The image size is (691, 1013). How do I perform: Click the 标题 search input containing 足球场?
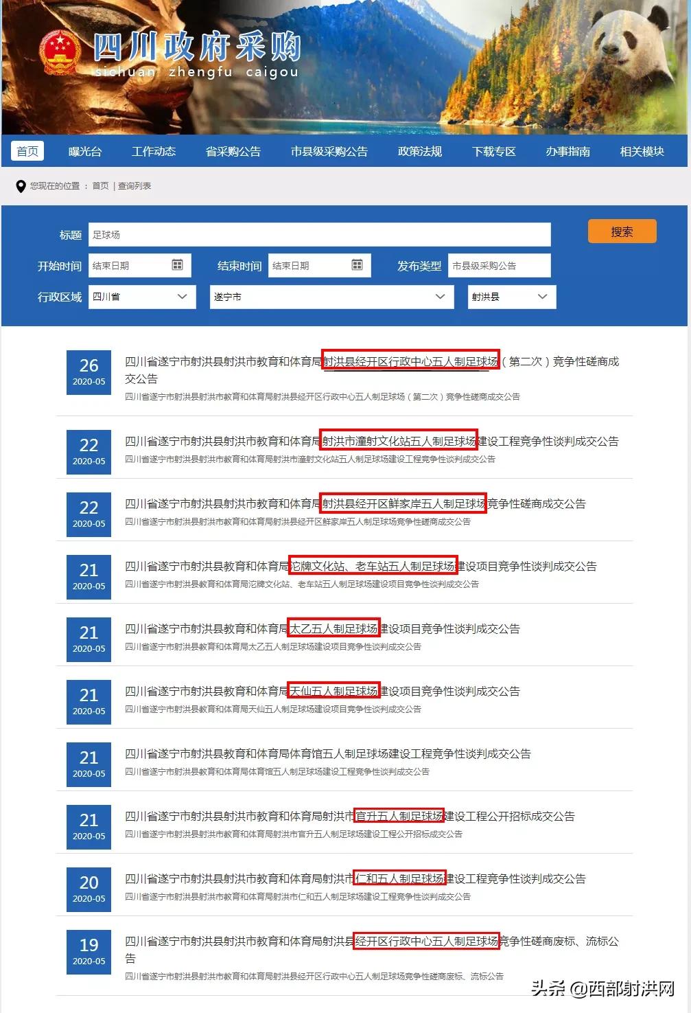[x=319, y=234]
